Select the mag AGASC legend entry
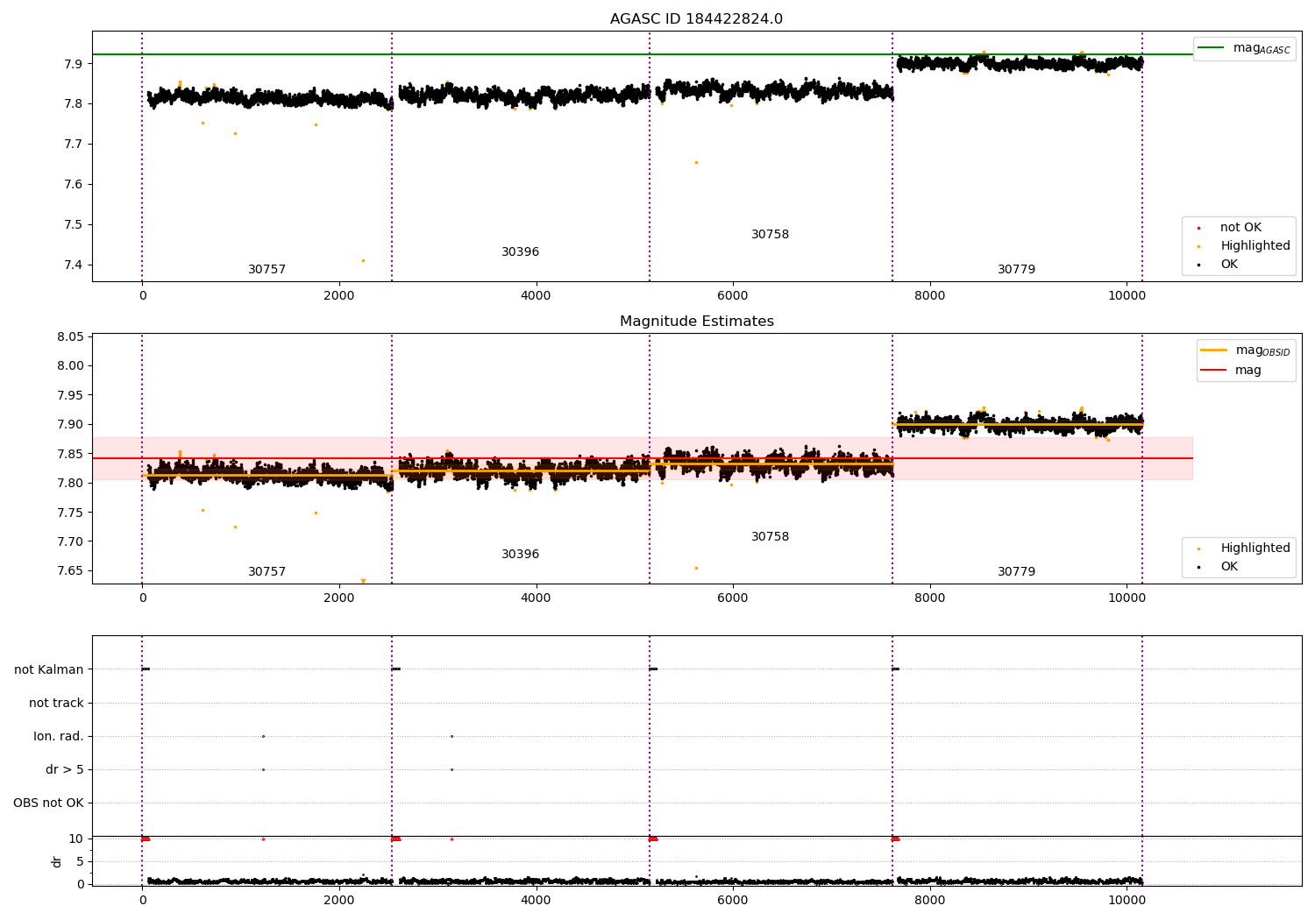1315x920 pixels. tap(1244, 48)
